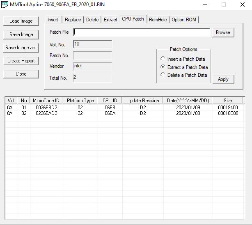Focus the Patch File input field

(142, 32)
